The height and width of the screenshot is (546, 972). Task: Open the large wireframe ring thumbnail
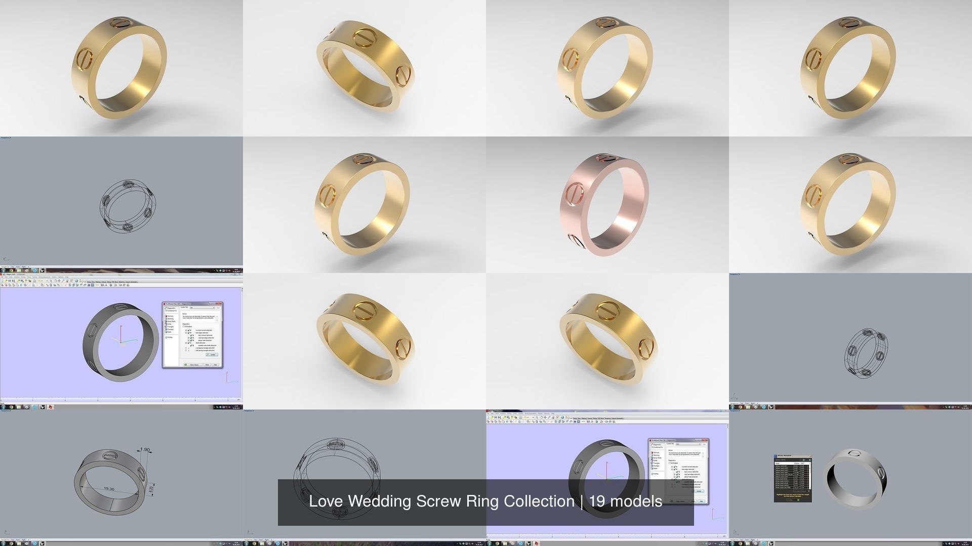point(364,478)
